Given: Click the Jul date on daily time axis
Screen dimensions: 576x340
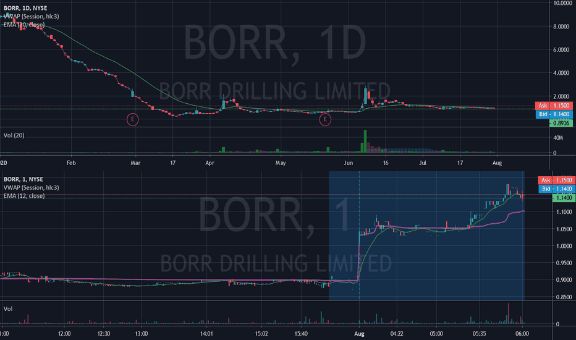Looking at the screenshot, I should click(423, 163).
